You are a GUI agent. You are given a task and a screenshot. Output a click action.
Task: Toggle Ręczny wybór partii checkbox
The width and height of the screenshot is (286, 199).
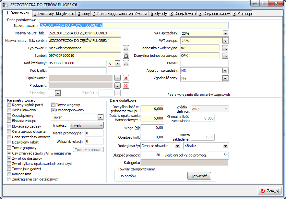tap(9, 105)
